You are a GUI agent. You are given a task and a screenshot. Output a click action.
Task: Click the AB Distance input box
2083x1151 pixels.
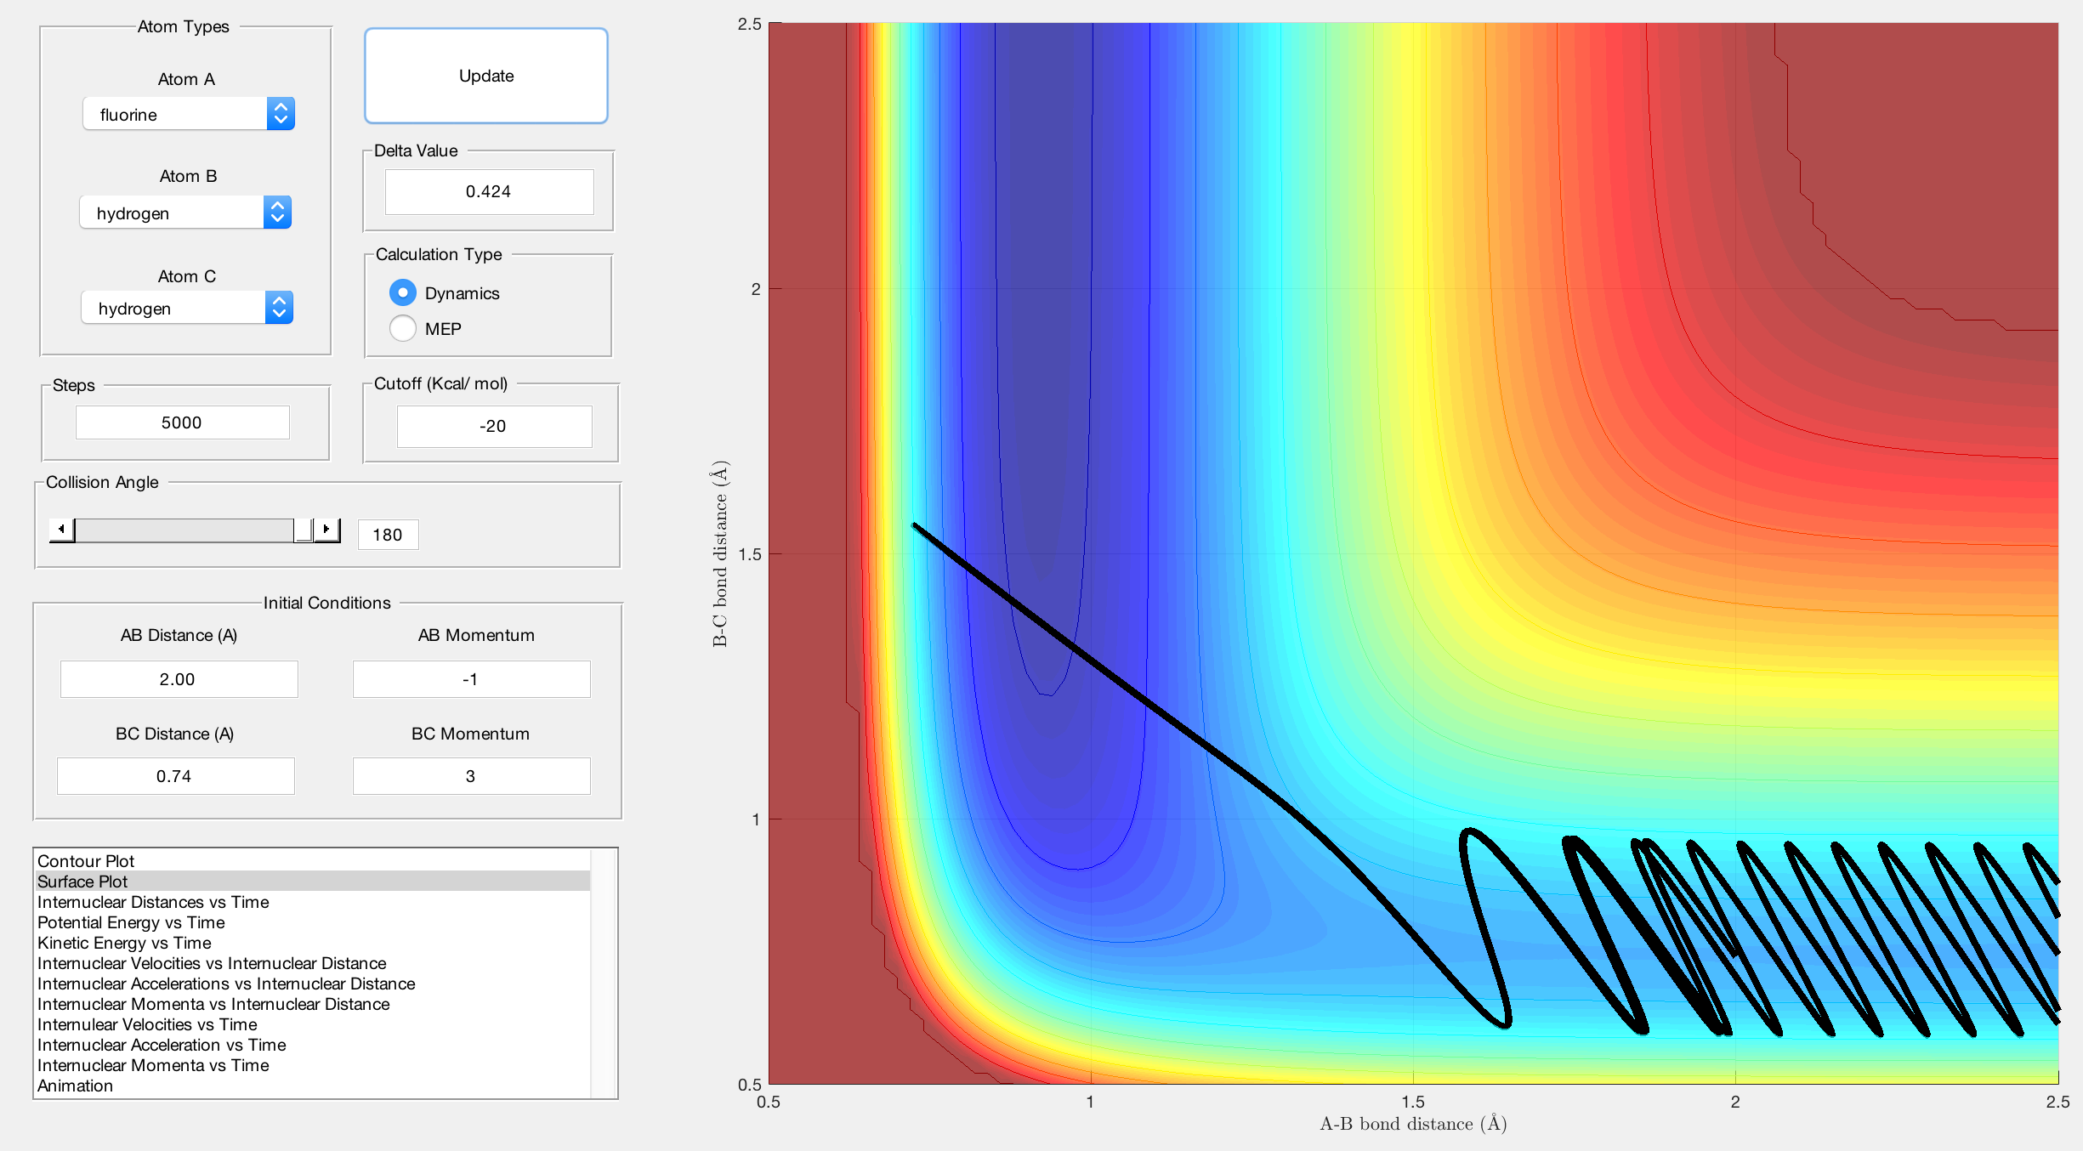pyautogui.click(x=179, y=679)
